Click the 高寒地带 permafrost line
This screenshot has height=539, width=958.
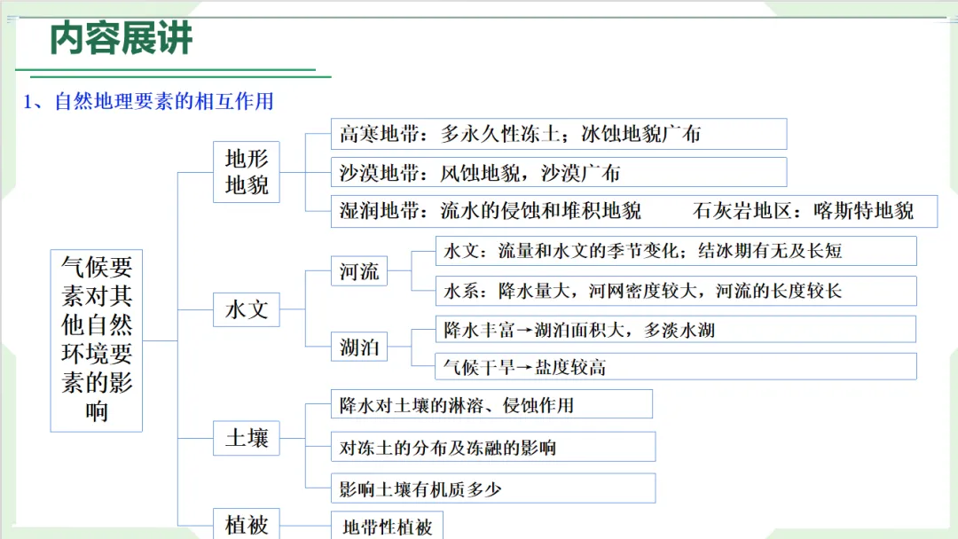(559, 134)
